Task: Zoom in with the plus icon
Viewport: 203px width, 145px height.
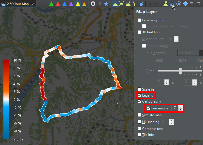Action: (x=150, y=4)
